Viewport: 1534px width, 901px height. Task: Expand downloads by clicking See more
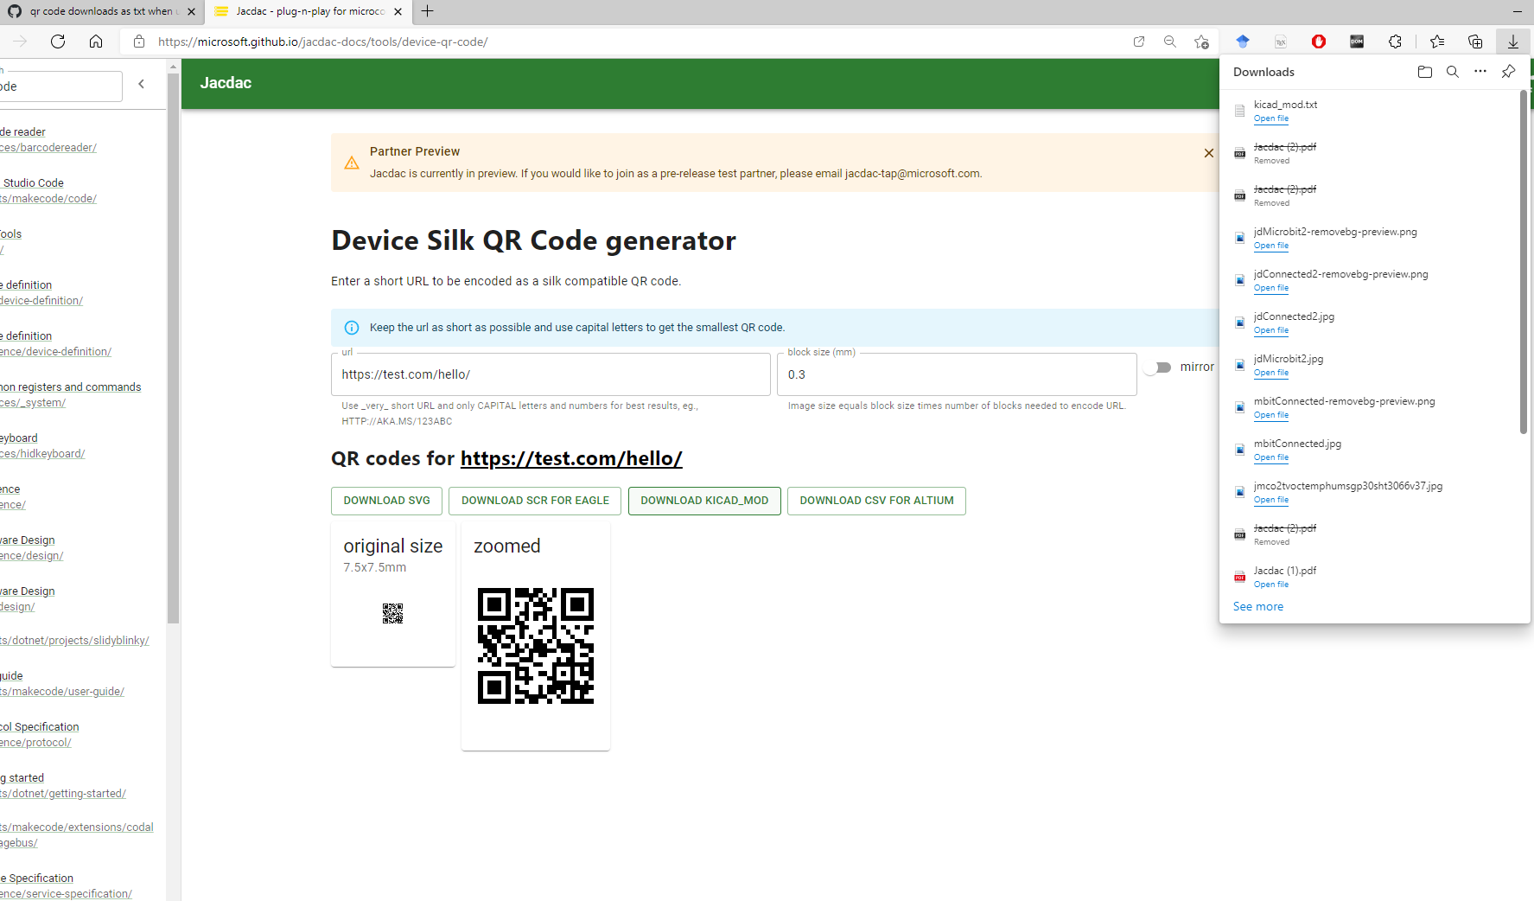pyautogui.click(x=1257, y=606)
